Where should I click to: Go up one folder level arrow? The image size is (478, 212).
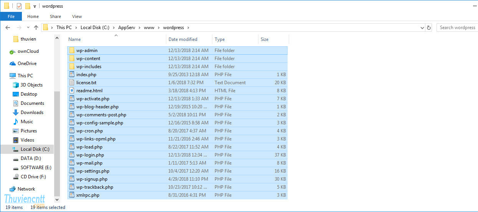(x=36, y=28)
